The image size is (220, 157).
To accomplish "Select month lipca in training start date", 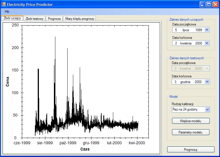I will [186, 30].
